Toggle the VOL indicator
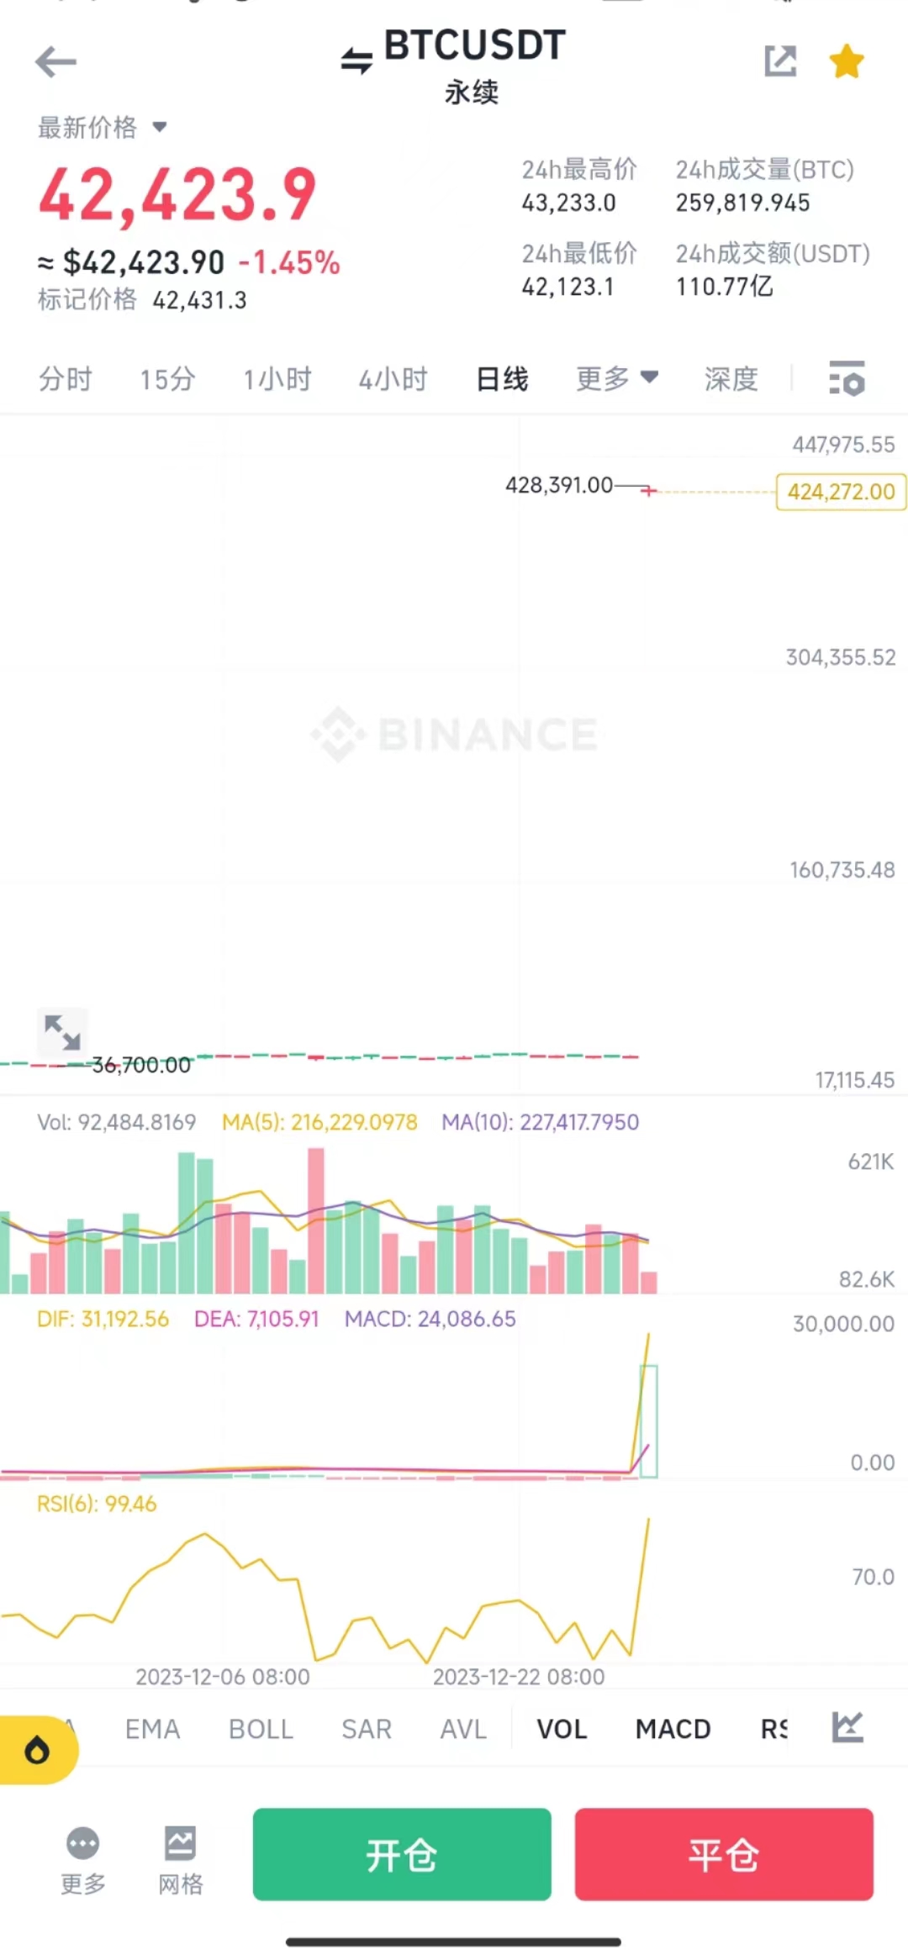The width and height of the screenshot is (908, 1960). click(562, 1729)
